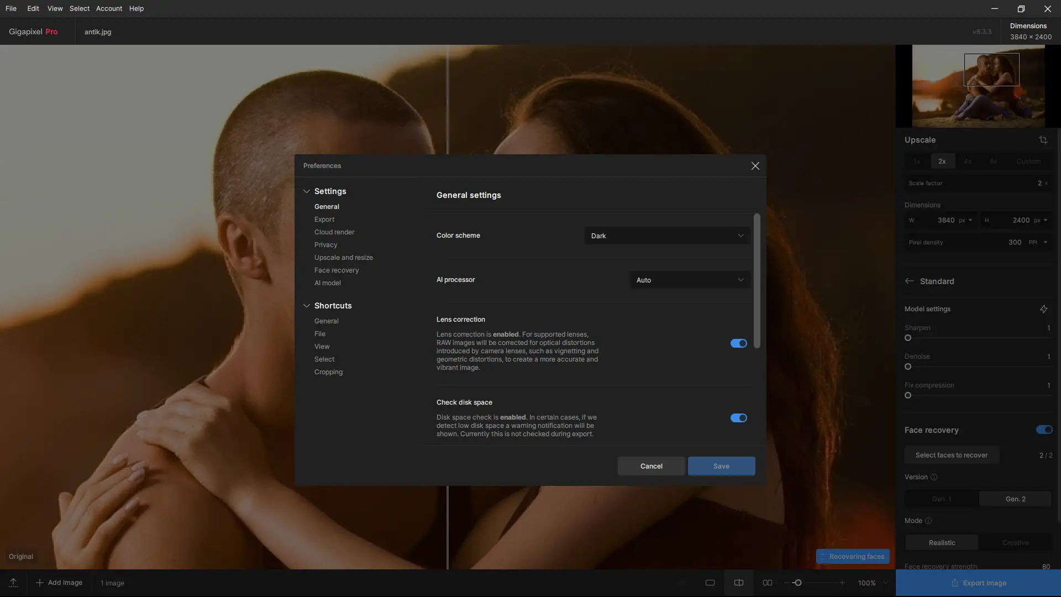1061x597 pixels.
Task: Disable the Lens correction toggle
Action: click(x=738, y=343)
